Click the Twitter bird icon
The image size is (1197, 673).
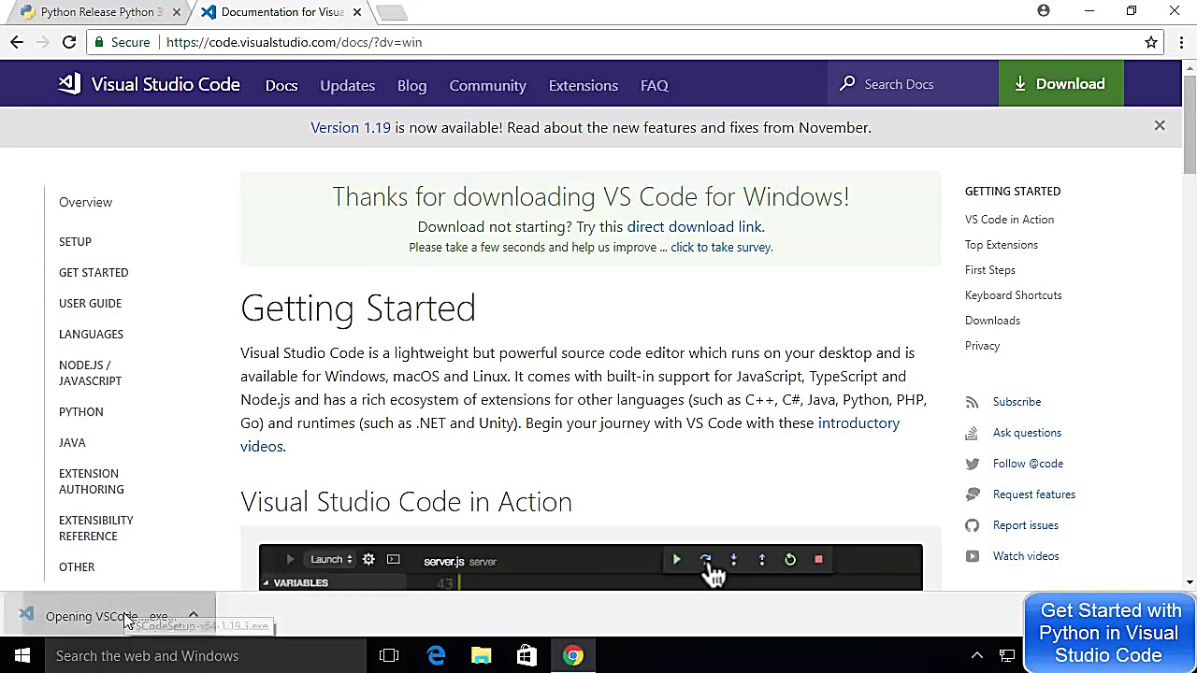pos(973,464)
